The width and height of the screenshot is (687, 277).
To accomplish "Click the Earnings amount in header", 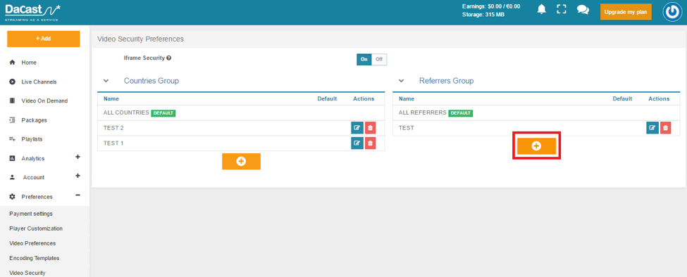I will click(x=491, y=6).
